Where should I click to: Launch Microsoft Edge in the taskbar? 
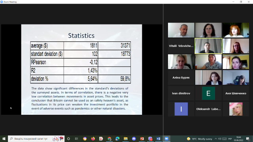(x=117, y=138)
